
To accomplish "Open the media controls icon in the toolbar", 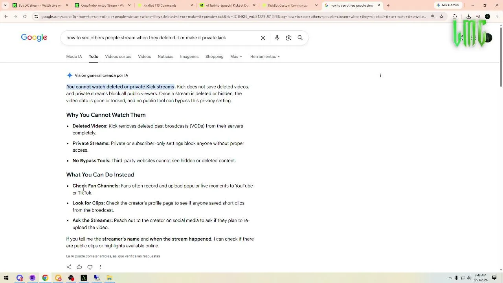I will click(478, 17).
